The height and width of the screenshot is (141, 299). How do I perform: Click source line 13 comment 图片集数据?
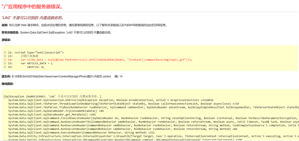[29, 56]
